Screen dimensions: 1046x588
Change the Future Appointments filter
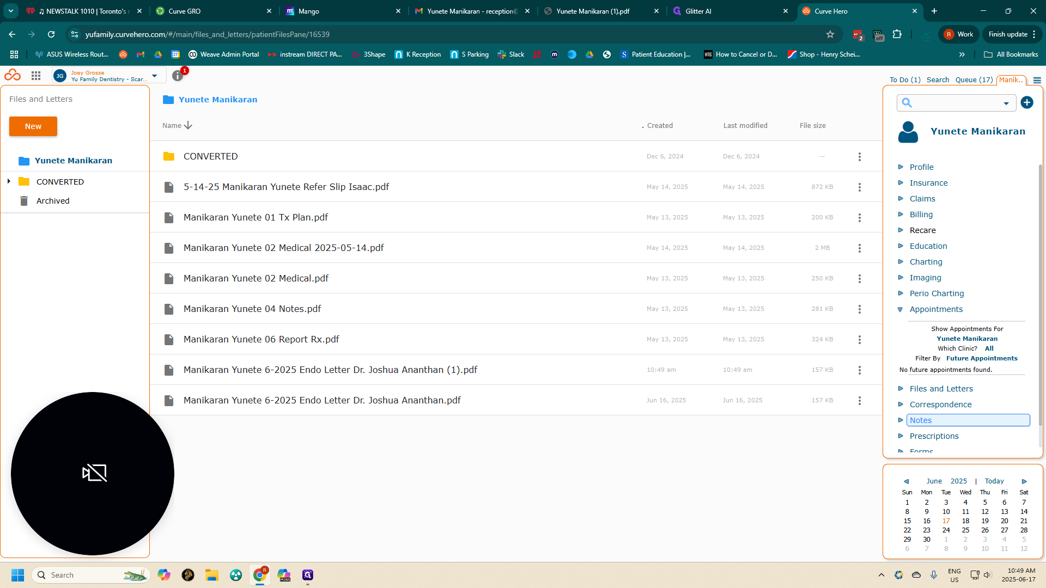[982, 358]
